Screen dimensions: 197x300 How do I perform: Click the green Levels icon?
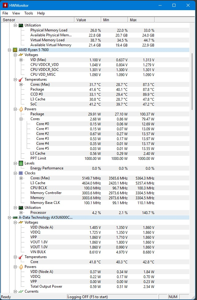tap(21, 163)
